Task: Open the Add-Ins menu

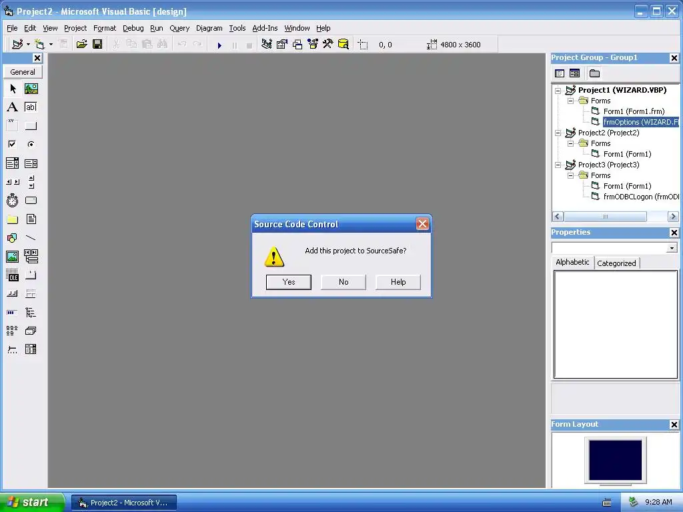Action: click(x=265, y=28)
